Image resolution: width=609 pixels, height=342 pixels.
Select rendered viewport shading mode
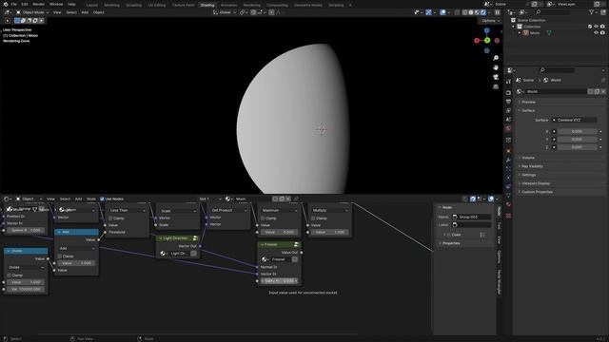point(483,12)
